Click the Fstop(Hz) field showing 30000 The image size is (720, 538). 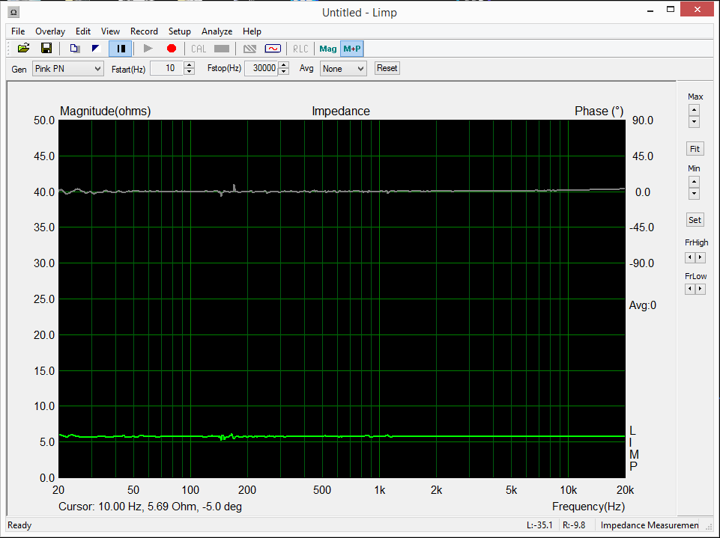coord(261,69)
